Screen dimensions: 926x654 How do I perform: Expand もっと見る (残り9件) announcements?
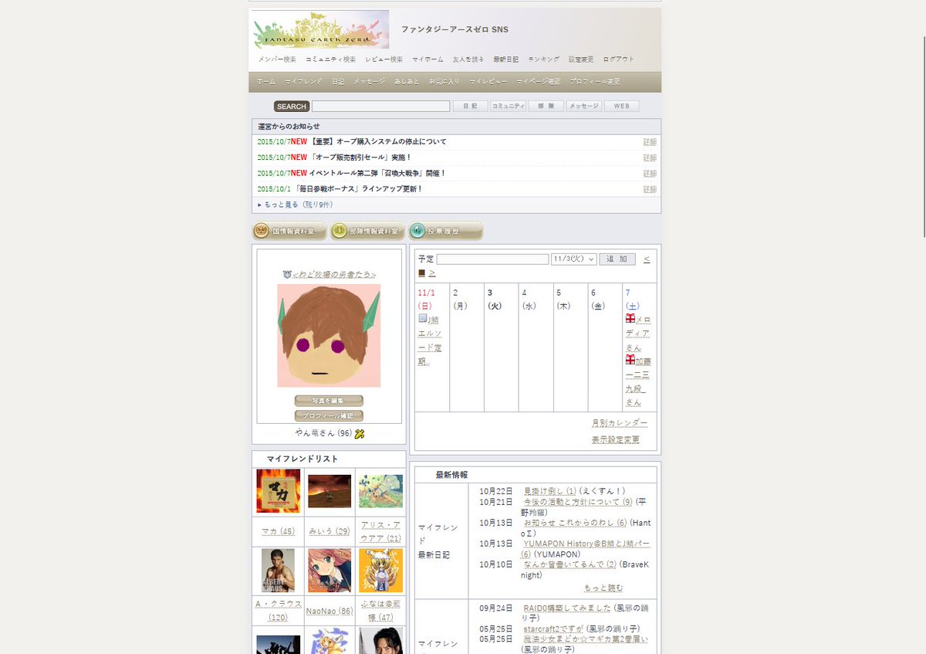click(x=295, y=205)
